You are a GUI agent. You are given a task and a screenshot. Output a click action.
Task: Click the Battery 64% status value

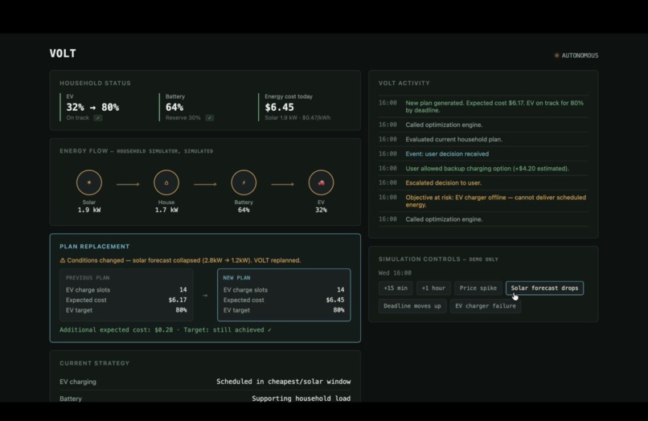point(174,108)
